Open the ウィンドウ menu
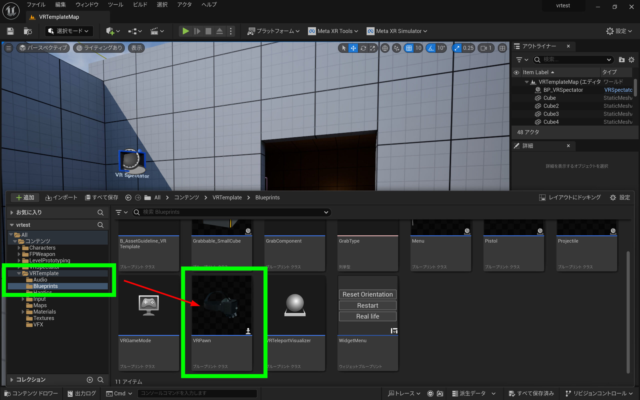 (87, 4)
